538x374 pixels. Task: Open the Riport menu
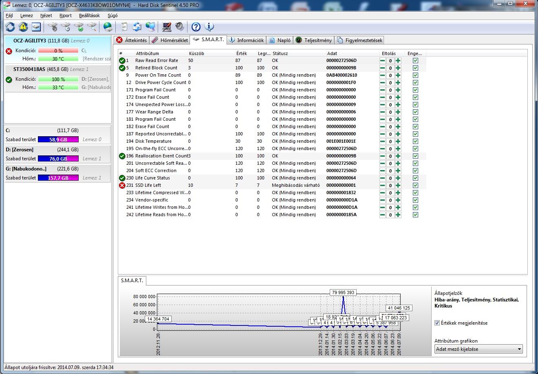(x=65, y=15)
